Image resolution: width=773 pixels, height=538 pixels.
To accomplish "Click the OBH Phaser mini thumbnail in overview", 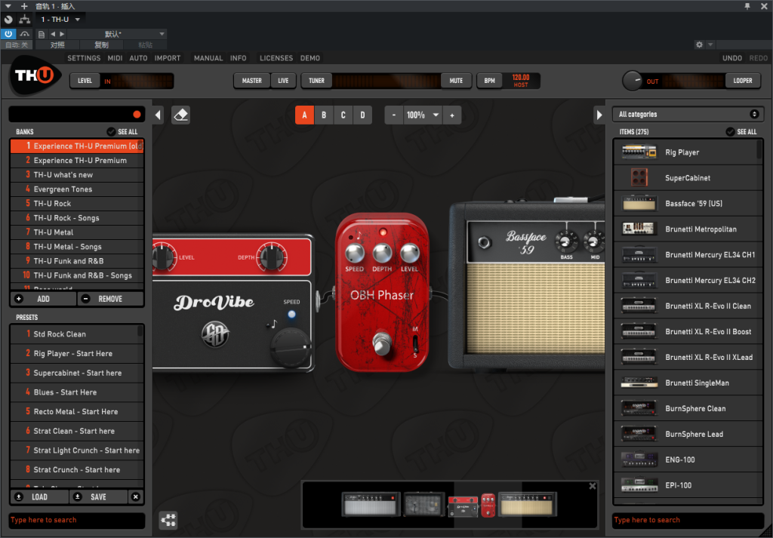I will [488, 505].
